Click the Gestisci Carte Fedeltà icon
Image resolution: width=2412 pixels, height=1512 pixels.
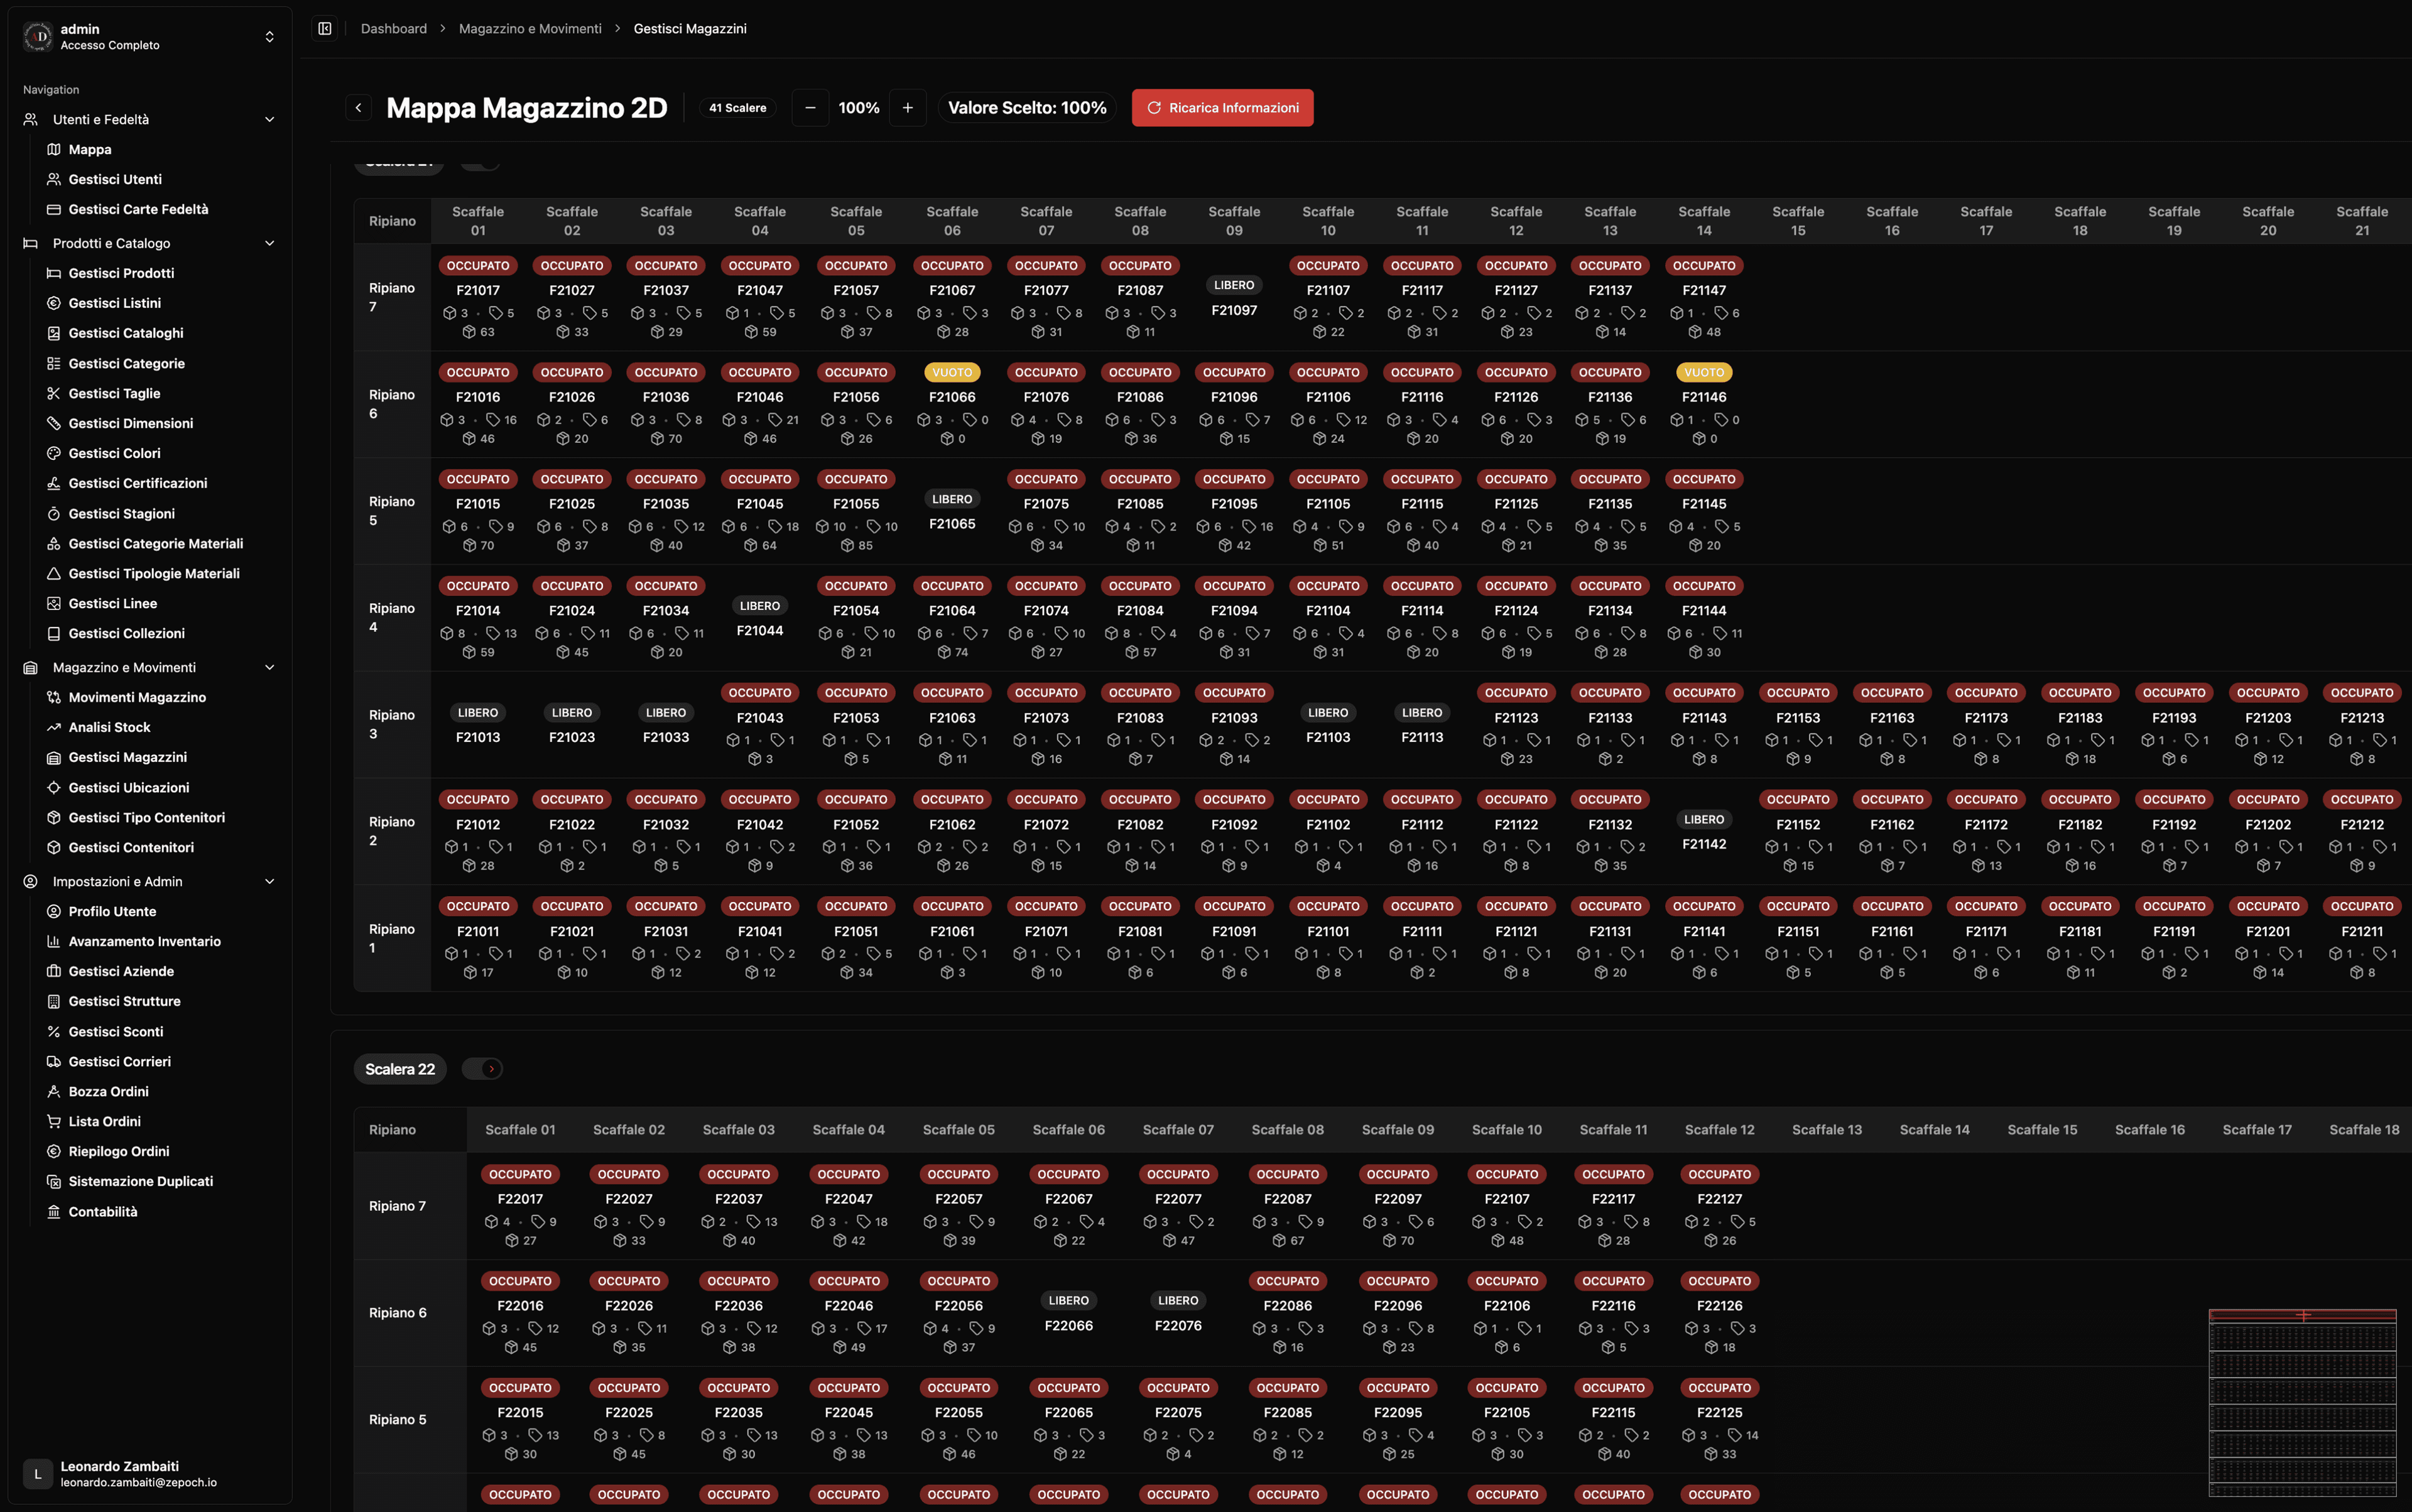point(54,209)
